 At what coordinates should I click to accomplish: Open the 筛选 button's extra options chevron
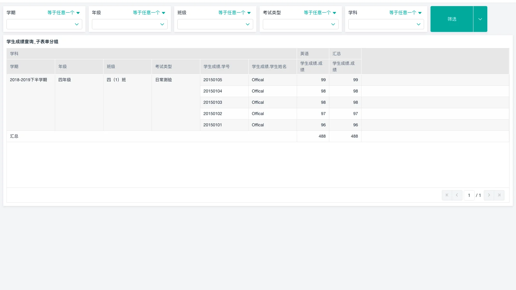(480, 19)
